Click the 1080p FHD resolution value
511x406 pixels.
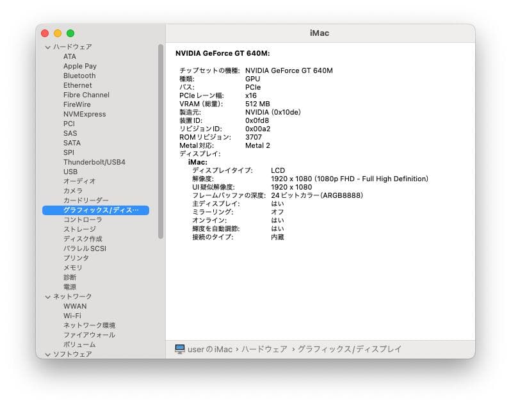(350, 179)
